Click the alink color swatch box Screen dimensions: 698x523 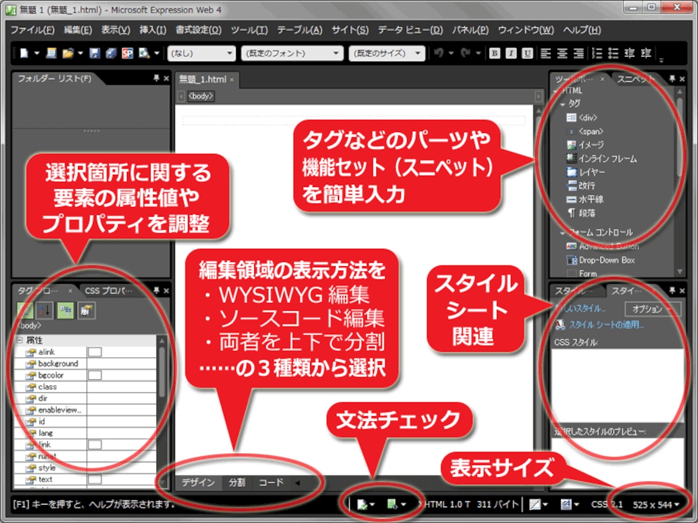click(x=94, y=352)
